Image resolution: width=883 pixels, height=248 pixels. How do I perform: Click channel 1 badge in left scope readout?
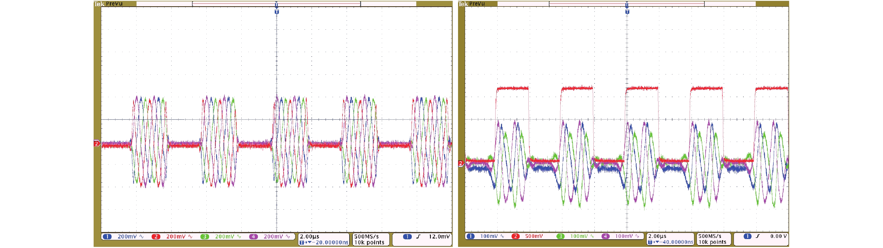coord(107,236)
